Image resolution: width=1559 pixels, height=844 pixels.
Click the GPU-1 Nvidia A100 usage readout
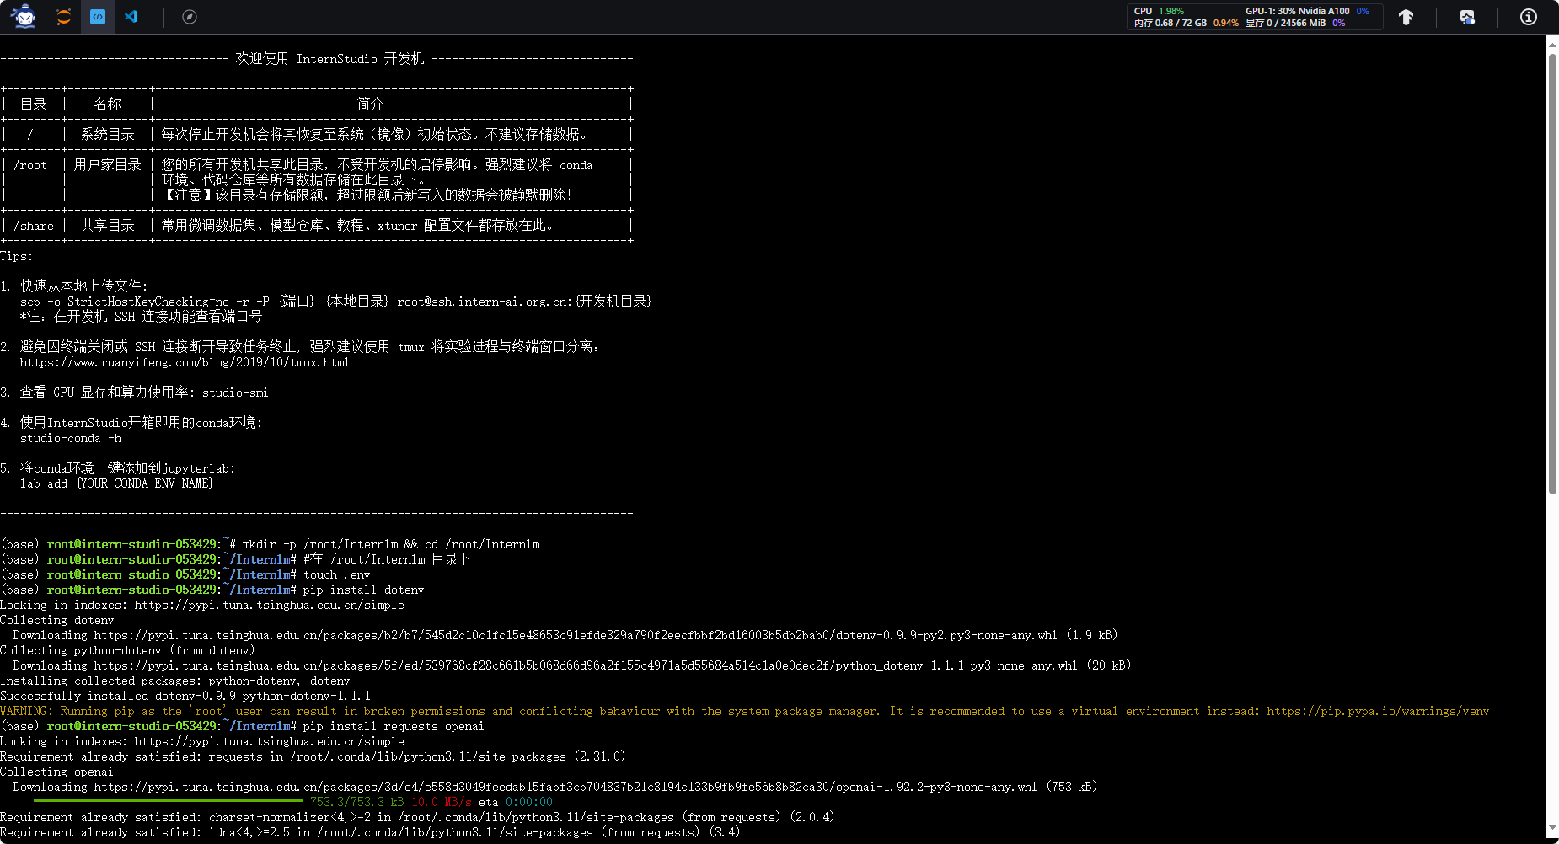(1307, 11)
